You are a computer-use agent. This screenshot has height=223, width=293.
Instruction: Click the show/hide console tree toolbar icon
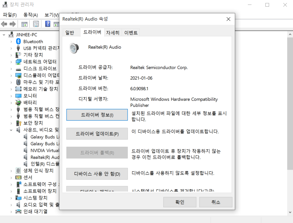tap(24, 24)
